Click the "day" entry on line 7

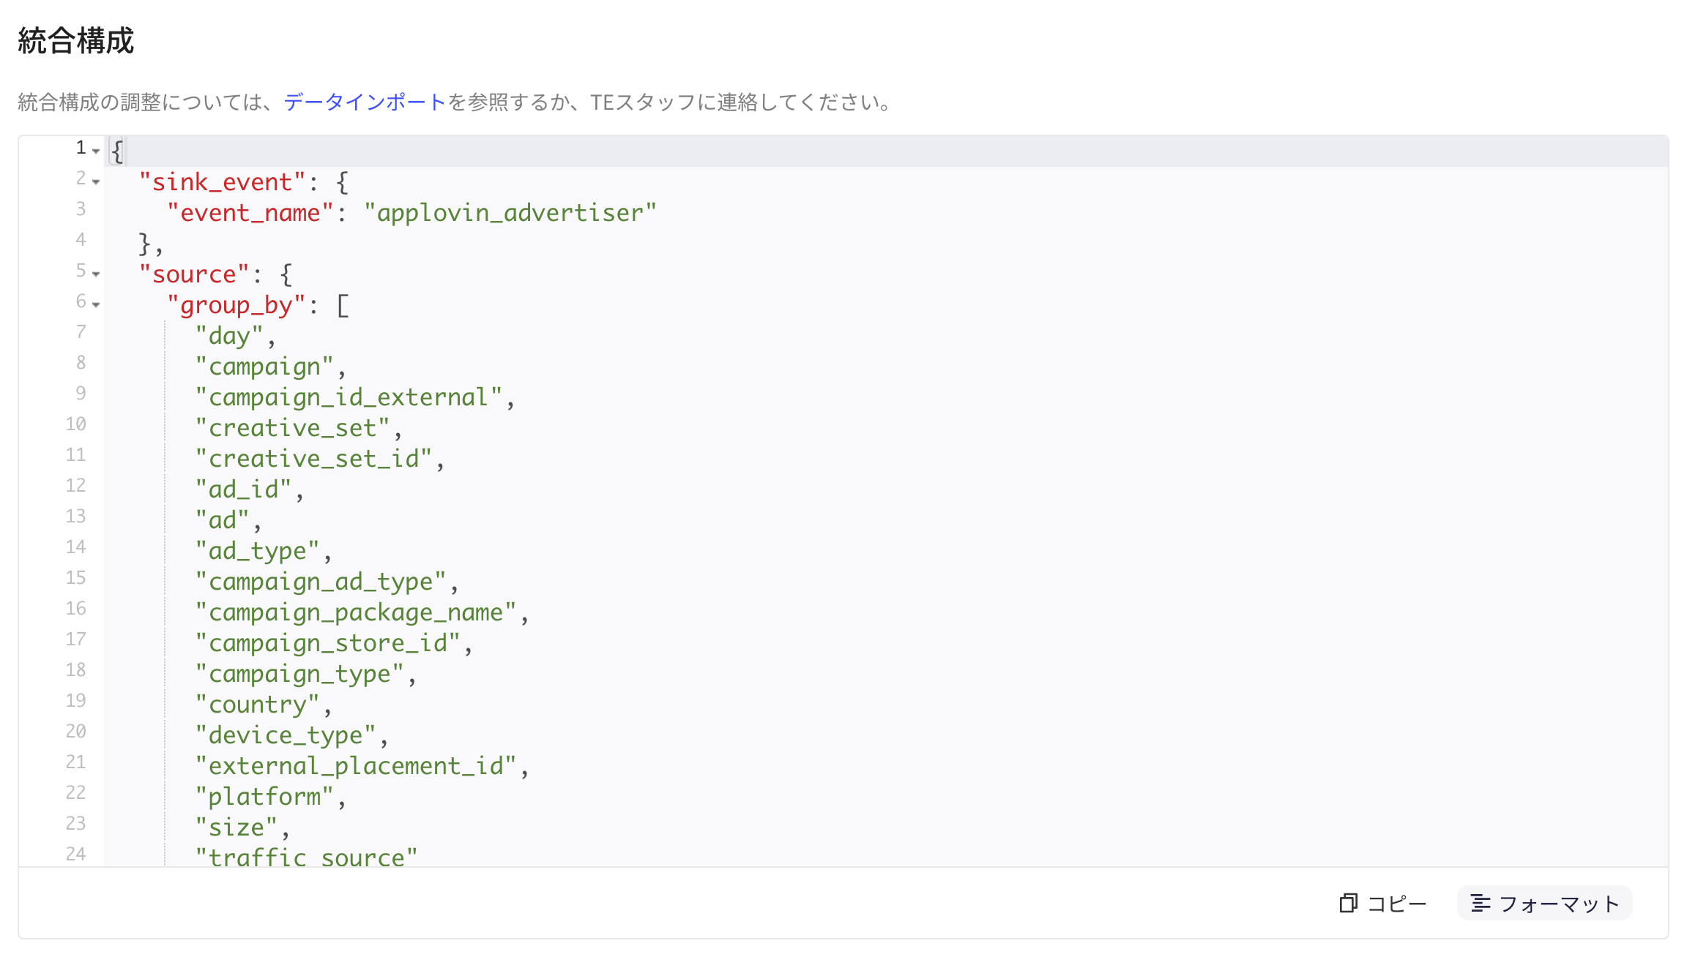coord(229,336)
